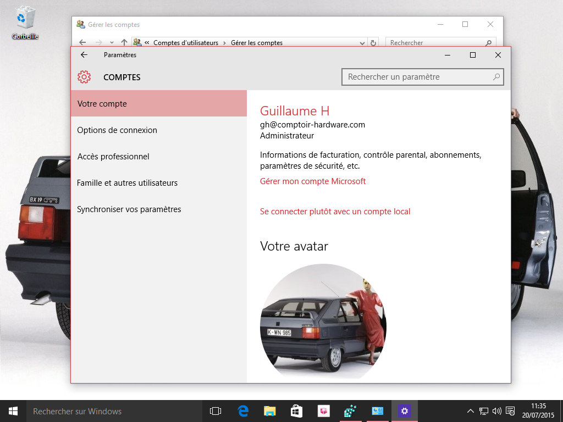Expand the address bar history dropdown
This screenshot has width=563, height=422.
[x=362, y=43]
